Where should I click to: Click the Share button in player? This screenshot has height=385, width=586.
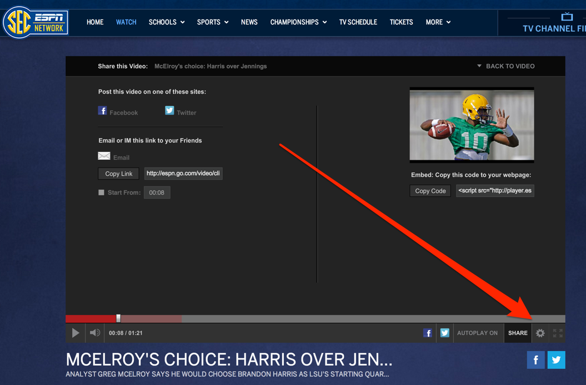pos(518,333)
